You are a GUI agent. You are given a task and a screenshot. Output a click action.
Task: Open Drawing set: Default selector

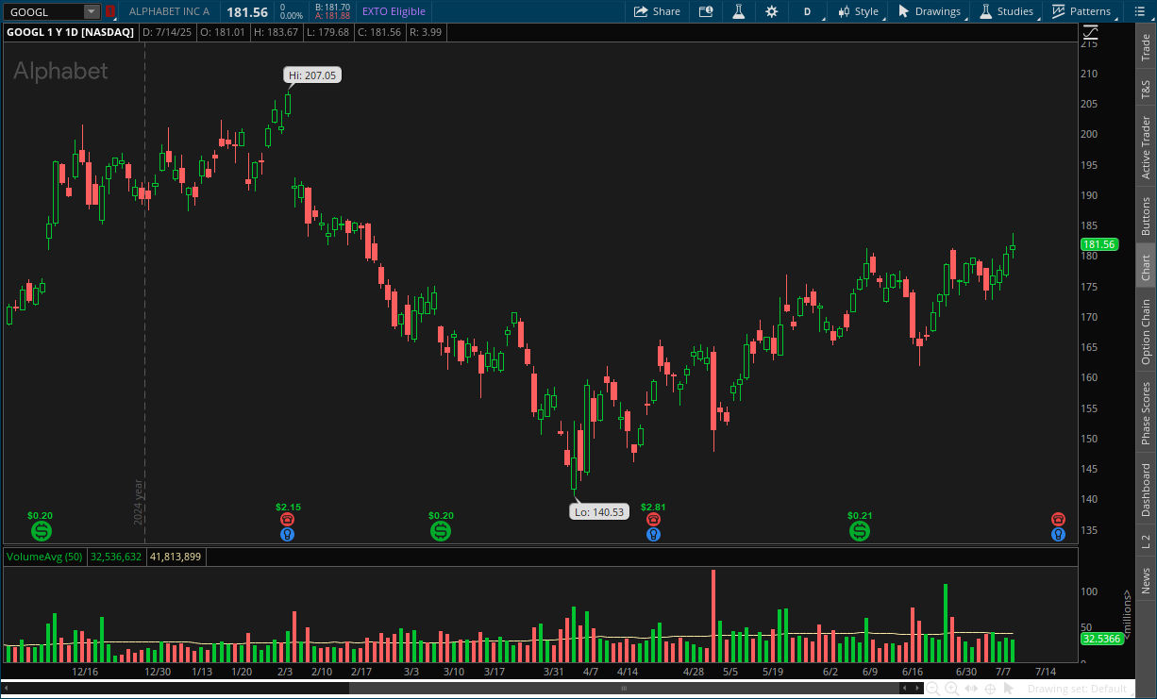click(x=1076, y=690)
